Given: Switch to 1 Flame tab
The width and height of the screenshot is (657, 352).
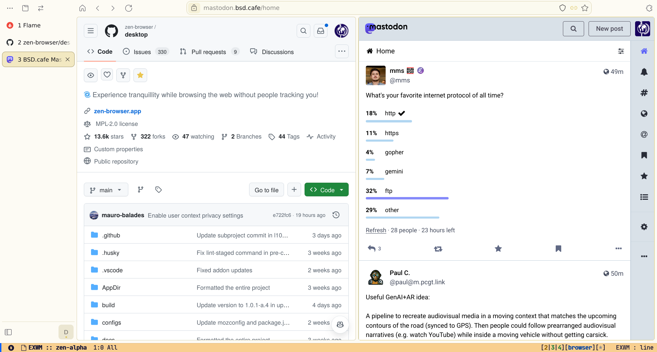Looking at the screenshot, I should coord(38,25).
